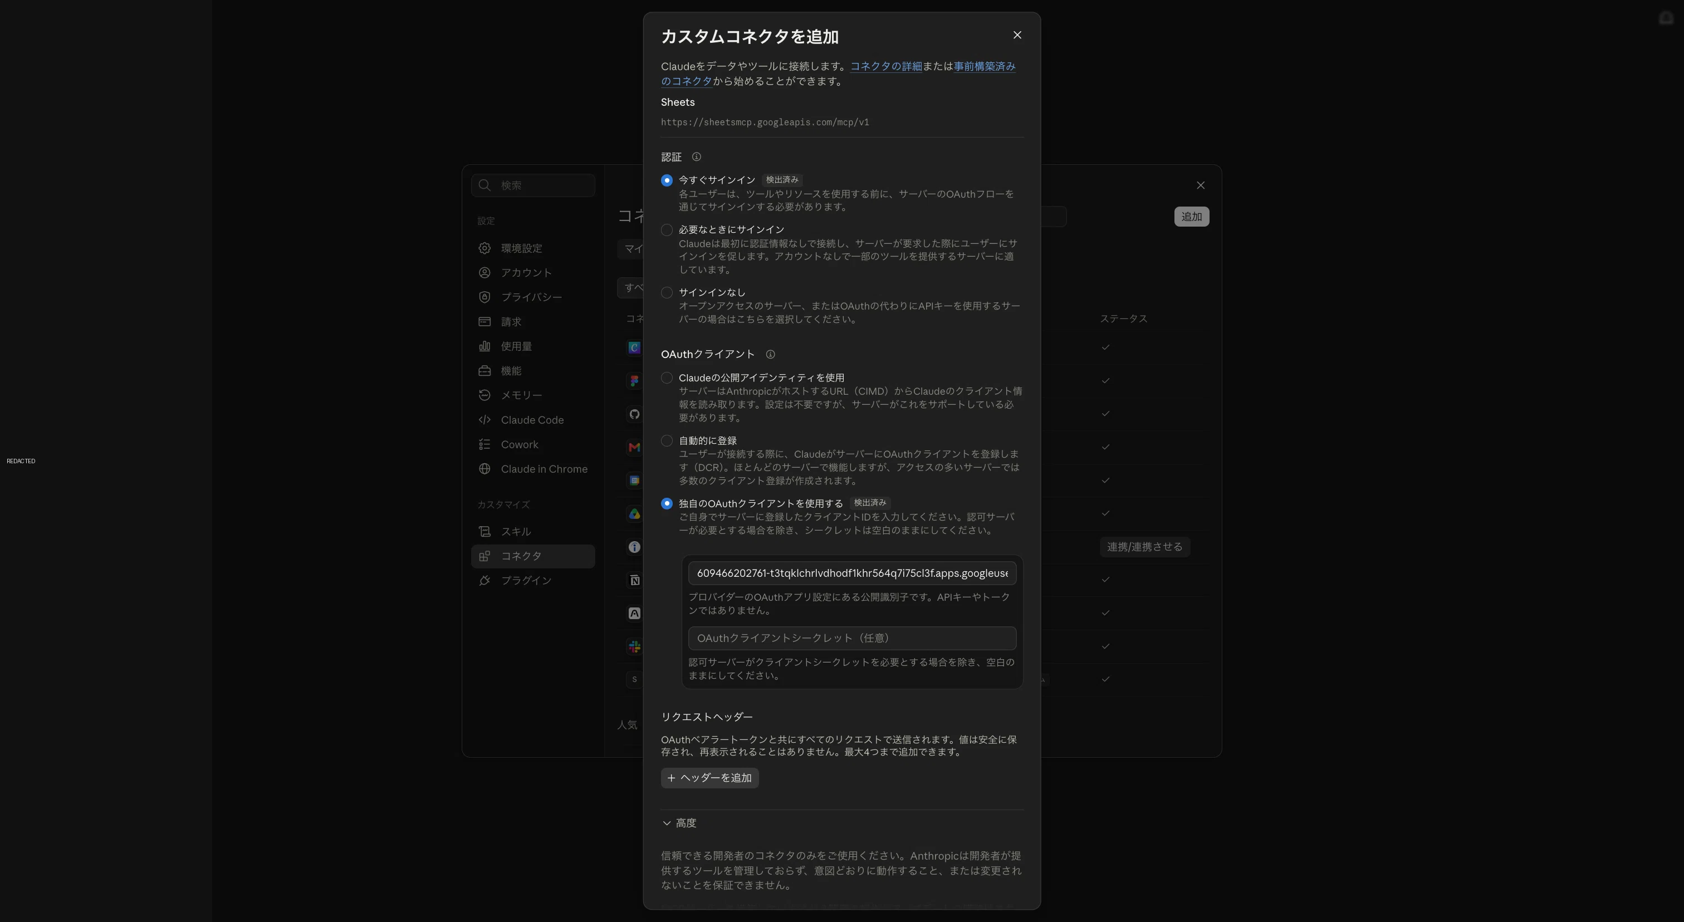Open the 請求 billing page

click(533, 322)
